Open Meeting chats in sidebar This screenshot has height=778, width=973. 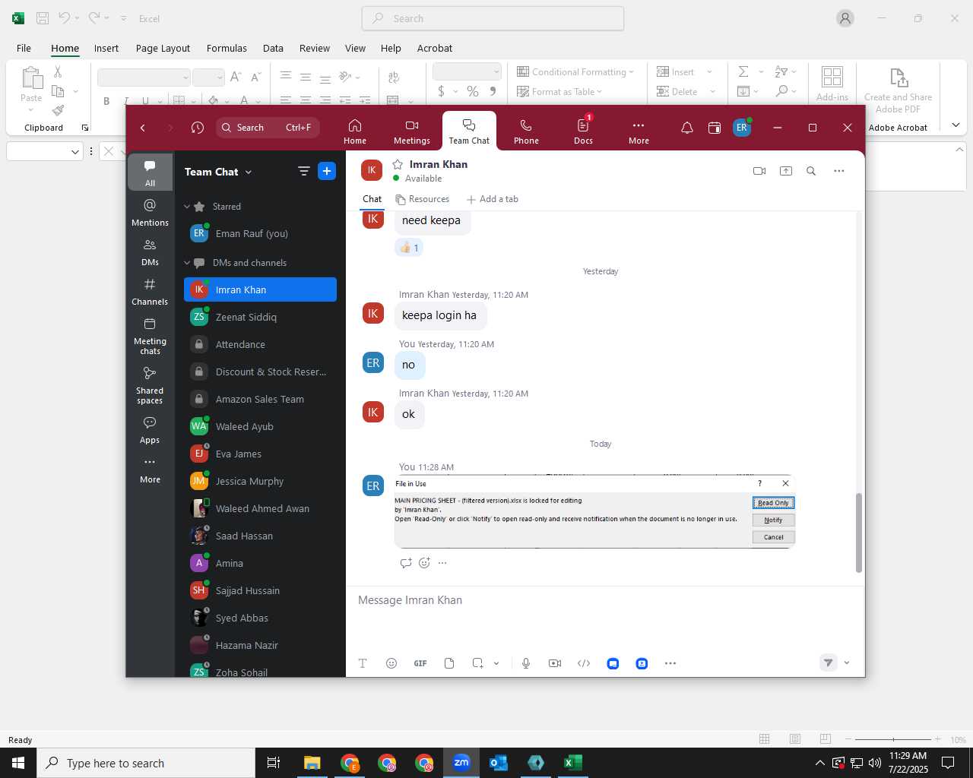(x=150, y=336)
